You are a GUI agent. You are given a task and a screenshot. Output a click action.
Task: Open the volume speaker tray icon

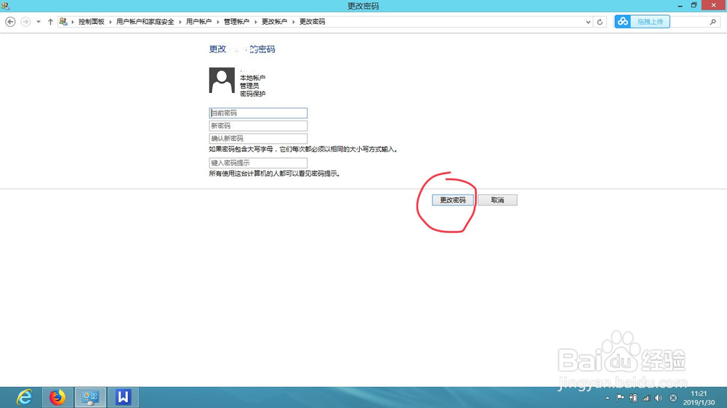tap(659, 398)
